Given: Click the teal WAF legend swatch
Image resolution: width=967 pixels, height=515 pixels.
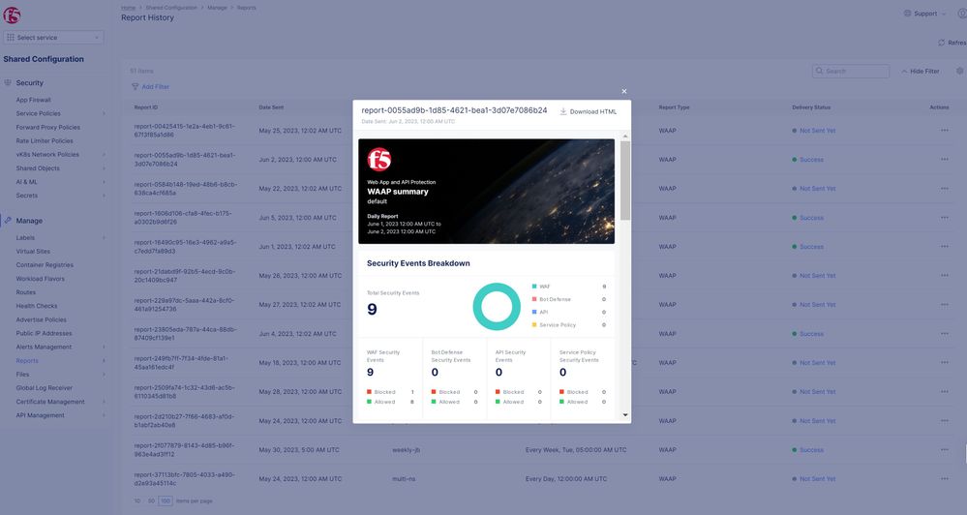Looking at the screenshot, I should click(x=534, y=287).
